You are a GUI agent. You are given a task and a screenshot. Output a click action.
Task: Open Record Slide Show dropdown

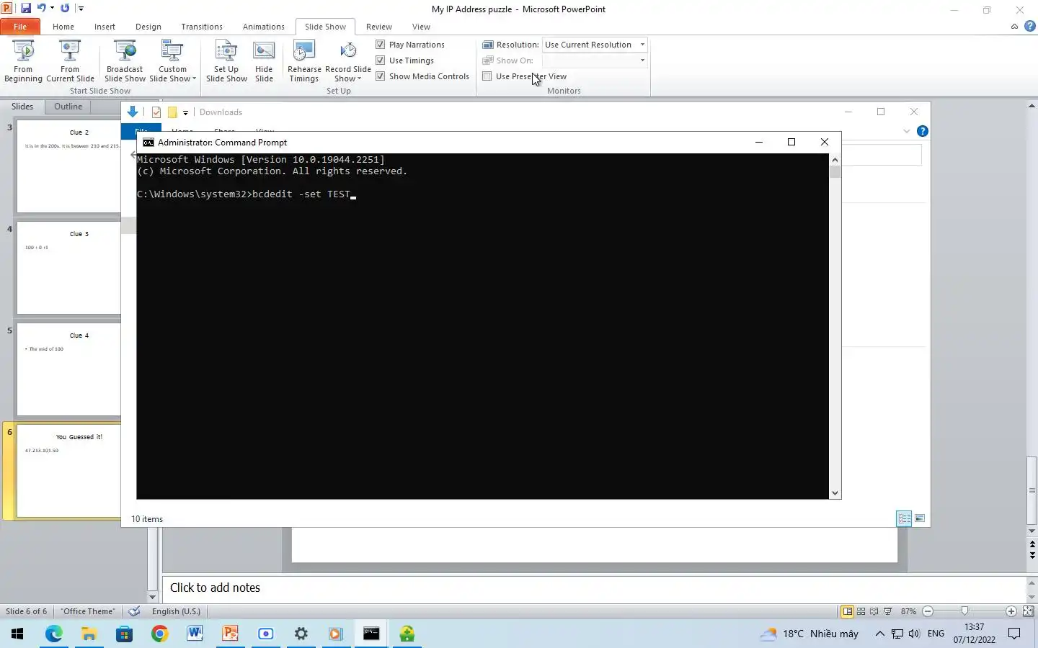pos(348,62)
